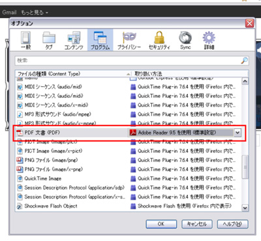Sort by ファイルの種類 (Content Type) column header
Viewport: 261px width, 241px height.
(73, 74)
